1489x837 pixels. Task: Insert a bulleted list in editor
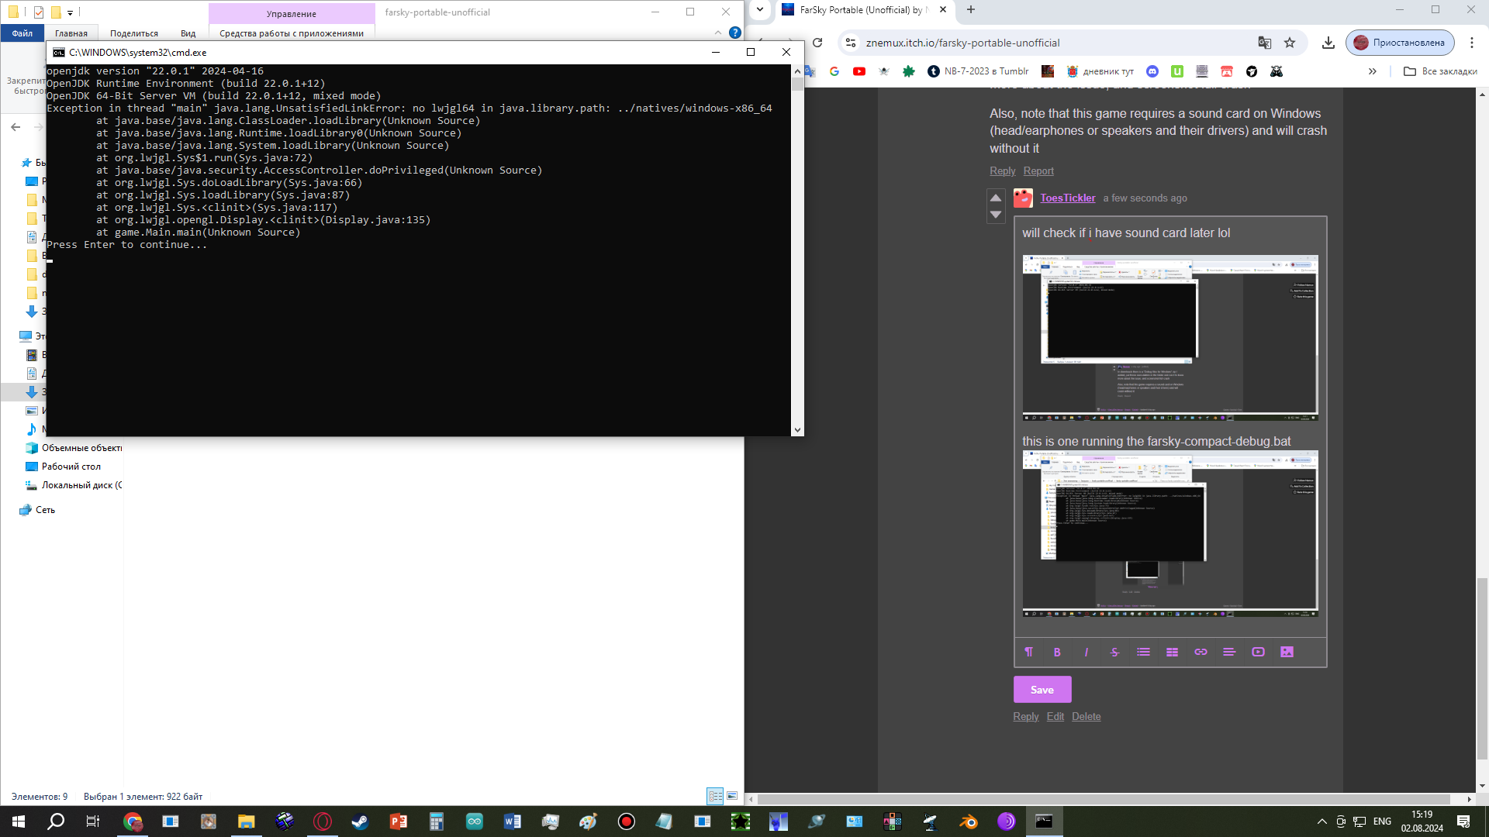point(1143,653)
